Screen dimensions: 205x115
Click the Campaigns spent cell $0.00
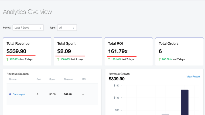point(52,94)
